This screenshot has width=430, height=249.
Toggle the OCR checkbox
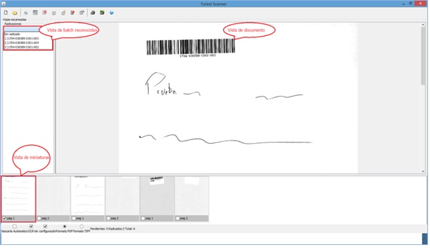(x=31, y=226)
